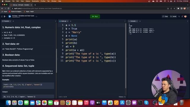190x107 pixels.
Task: Reload the Chrome page
Action: coord(9,9)
